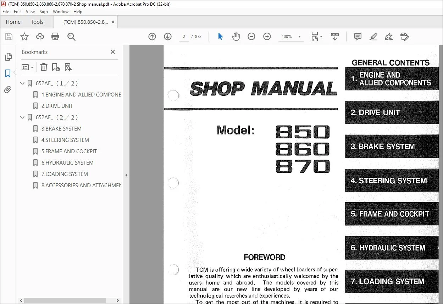Click scroll-left arrow of bookmarks scrollbar

coord(21,300)
